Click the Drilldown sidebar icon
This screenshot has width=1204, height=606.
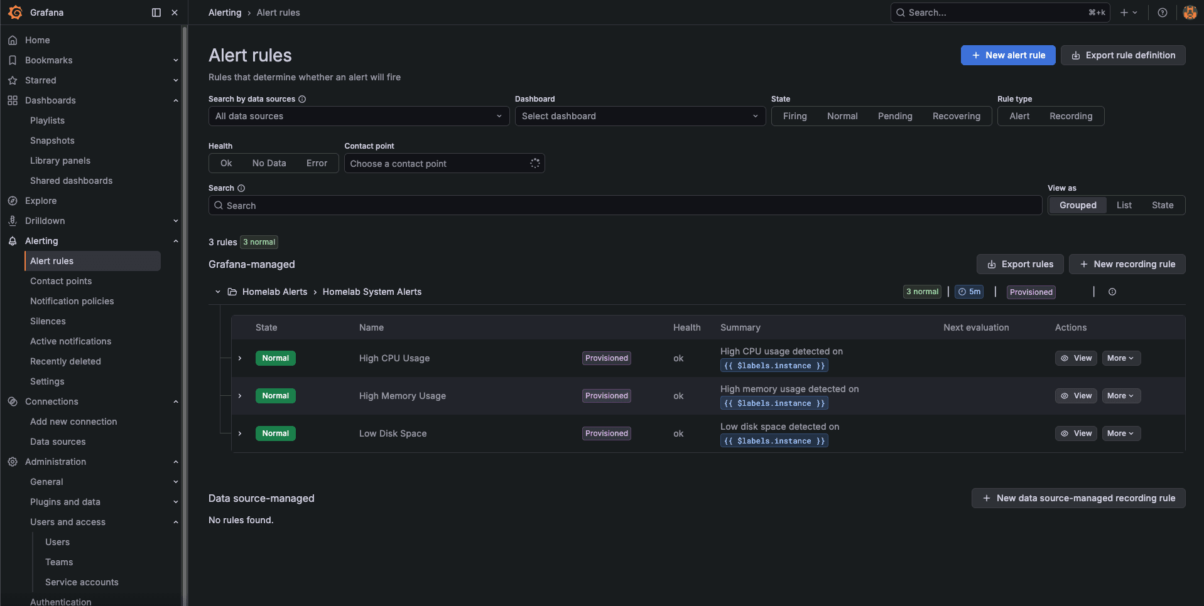(13, 221)
